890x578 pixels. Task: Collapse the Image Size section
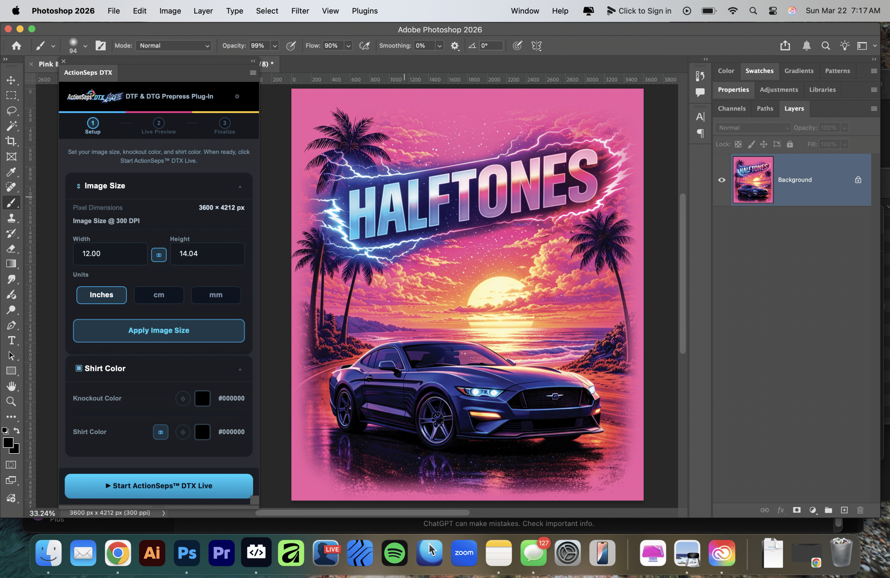[x=240, y=186]
